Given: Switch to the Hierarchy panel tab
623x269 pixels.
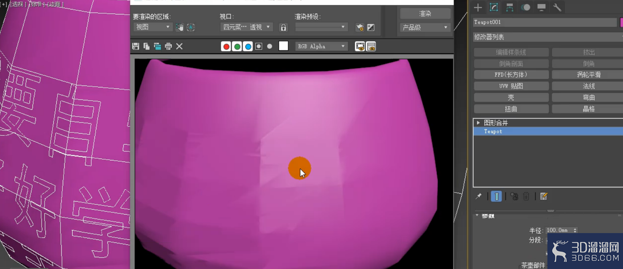Looking at the screenshot, I should click(510, 7).
